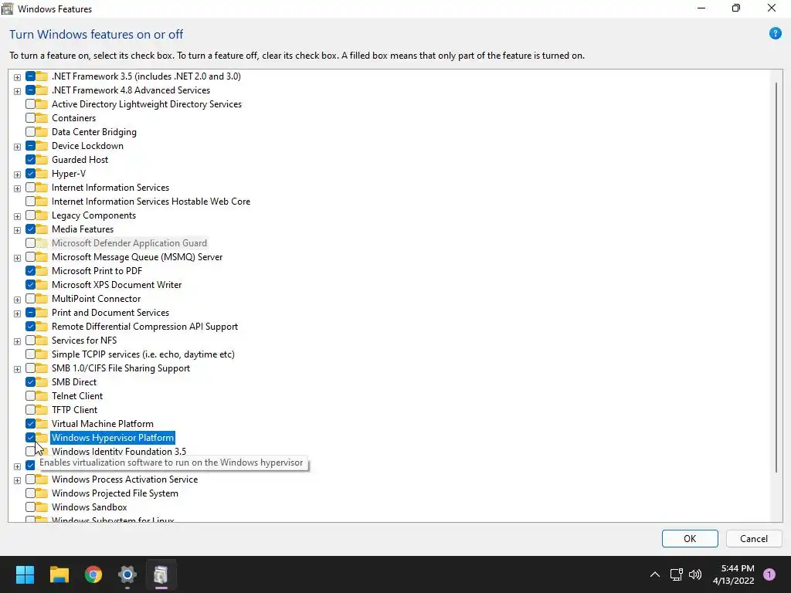Uncheck the Windows Hypervisor Platform checkbox
Image resolution: width=791 pixels, height=593 pixels.
click(30, 438)
